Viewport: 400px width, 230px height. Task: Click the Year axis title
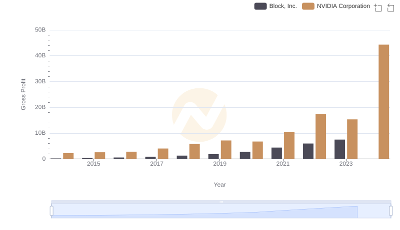219,185
